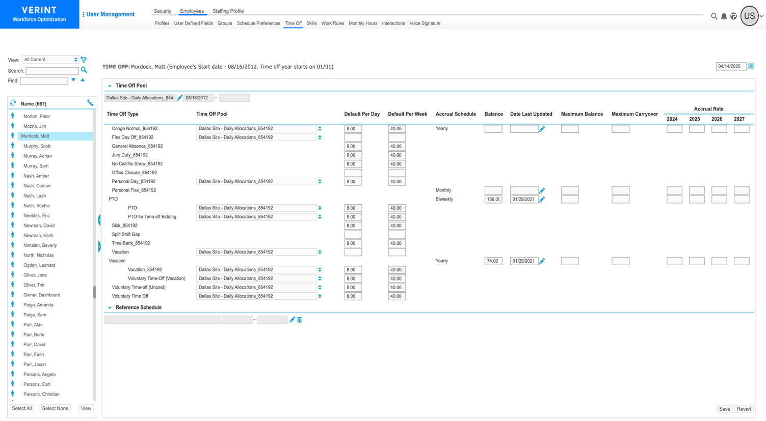Click the person icon for Oliver, Jane
The height and width of the screenshot is (421, 766).
(13, 275)
